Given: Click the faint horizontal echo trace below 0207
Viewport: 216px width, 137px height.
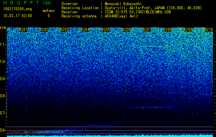Looking at the screenshot, I should click(151, 108).
